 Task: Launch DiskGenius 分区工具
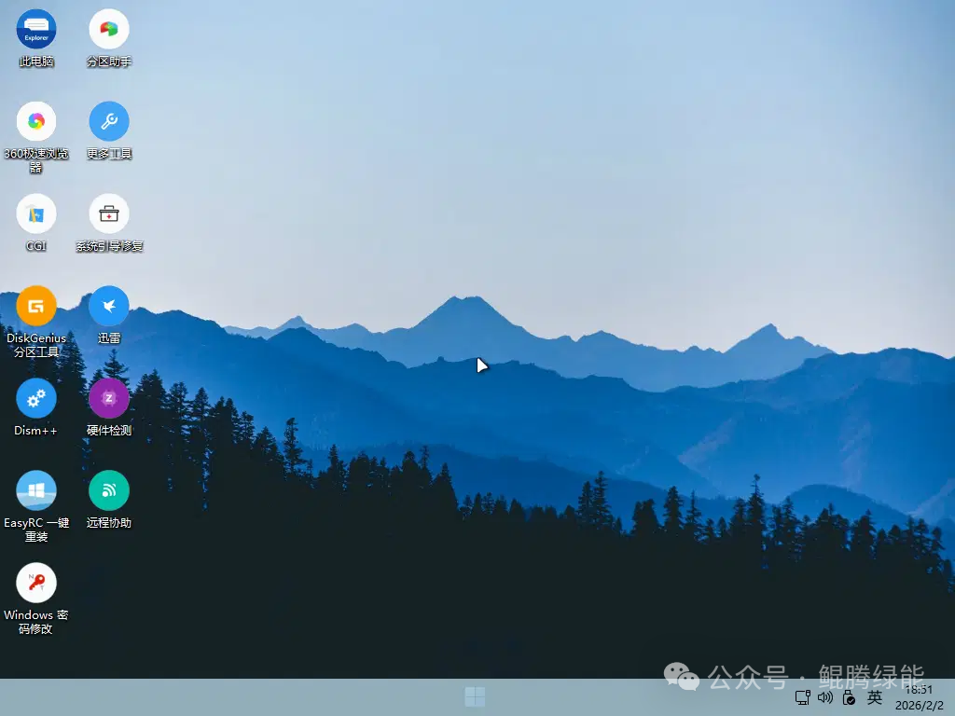click(35, 306)
